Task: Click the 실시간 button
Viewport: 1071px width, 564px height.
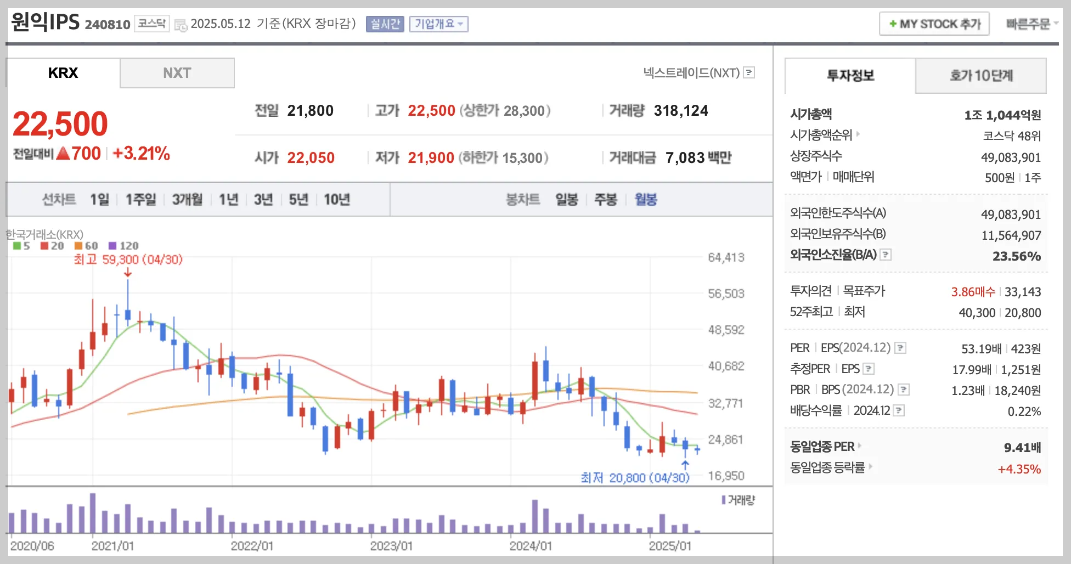Action: point(385,24)
